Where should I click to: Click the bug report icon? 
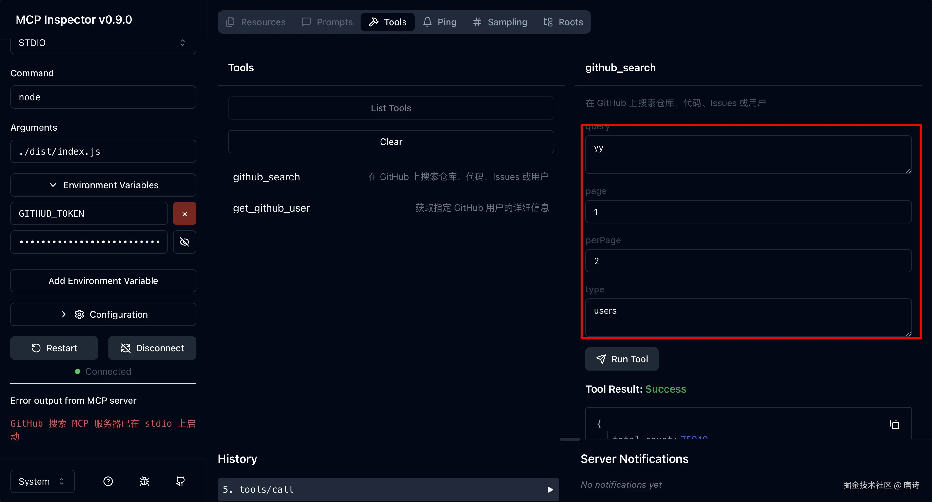pos(144,481)
